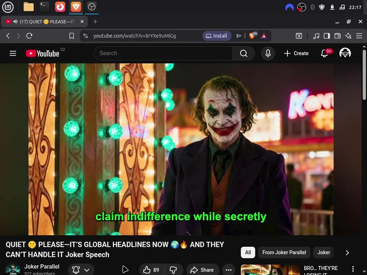The image size is (367, 275).
Task: Install YouTube as an app
Action: tap(217, 36)
